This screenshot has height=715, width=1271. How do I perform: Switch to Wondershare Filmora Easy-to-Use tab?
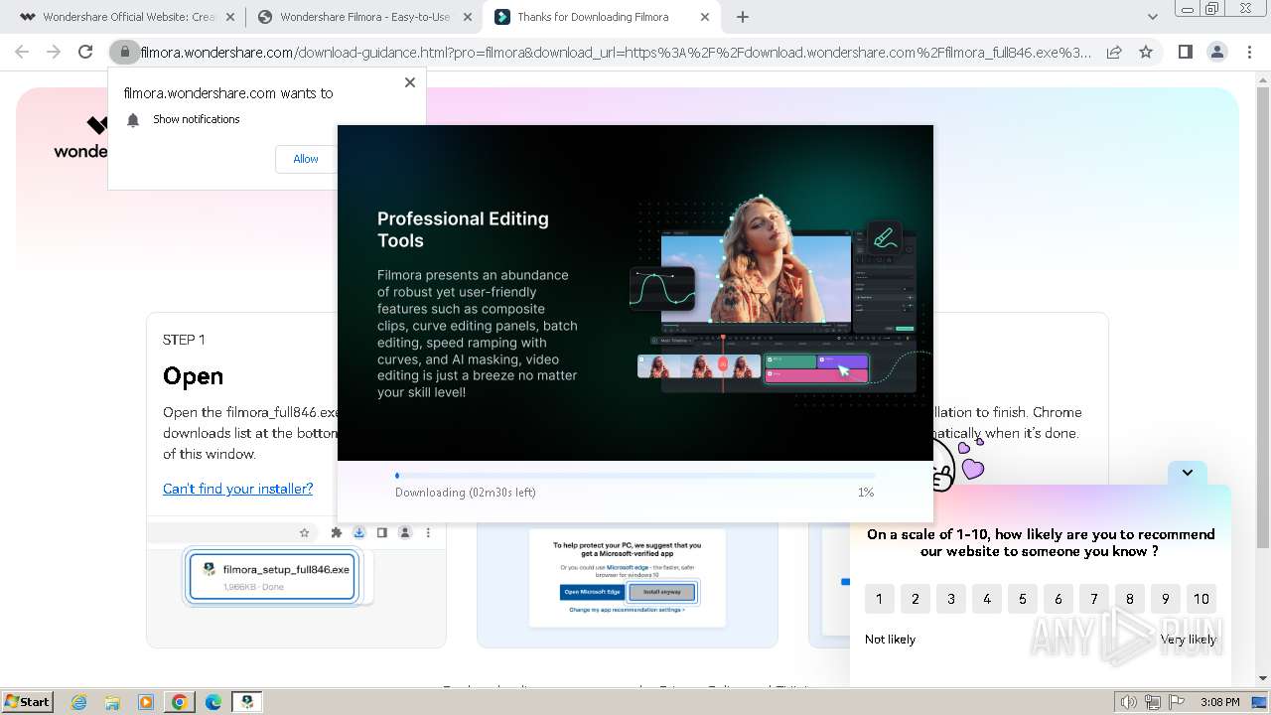365,17
